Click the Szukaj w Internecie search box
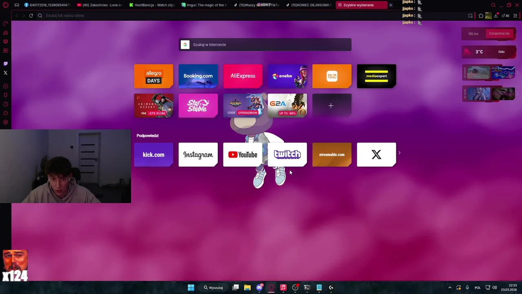 [265, 45]
